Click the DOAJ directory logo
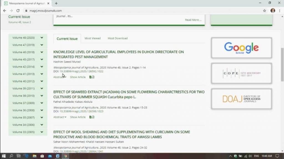The width and height of the screenshot is (284, 159). pyautogui.click(x=241, y=99)
